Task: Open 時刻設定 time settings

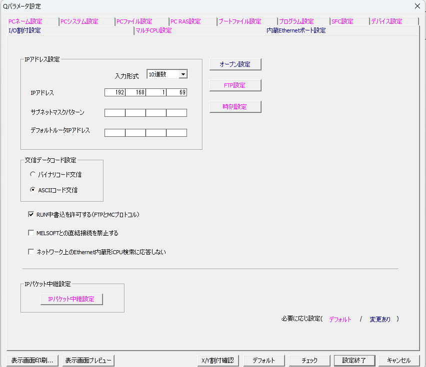Action: coord(235,107)
